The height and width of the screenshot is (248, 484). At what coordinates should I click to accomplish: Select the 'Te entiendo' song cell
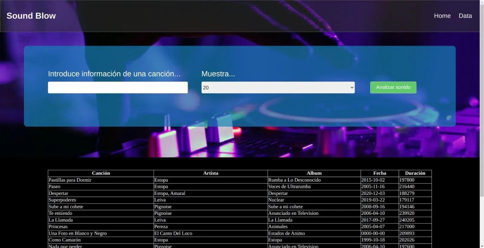(101, 213)
